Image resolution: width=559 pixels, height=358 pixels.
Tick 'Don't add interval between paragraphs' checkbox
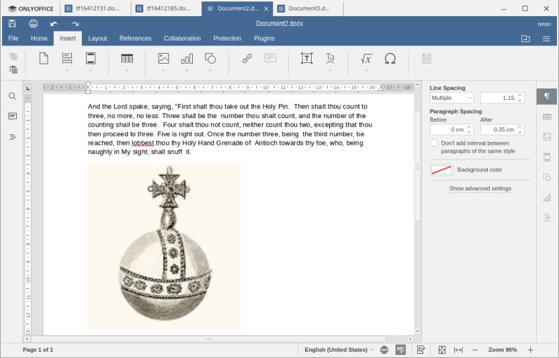pyautogui.click(x=434, y=143)
